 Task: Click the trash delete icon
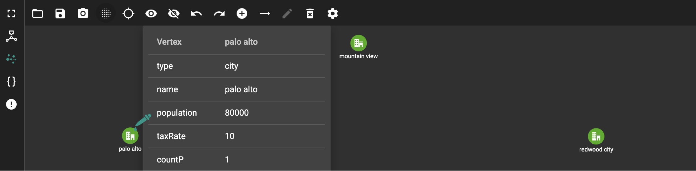310,13
